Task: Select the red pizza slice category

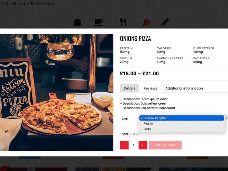Action: pyautogui.click(x=147, y=23)
